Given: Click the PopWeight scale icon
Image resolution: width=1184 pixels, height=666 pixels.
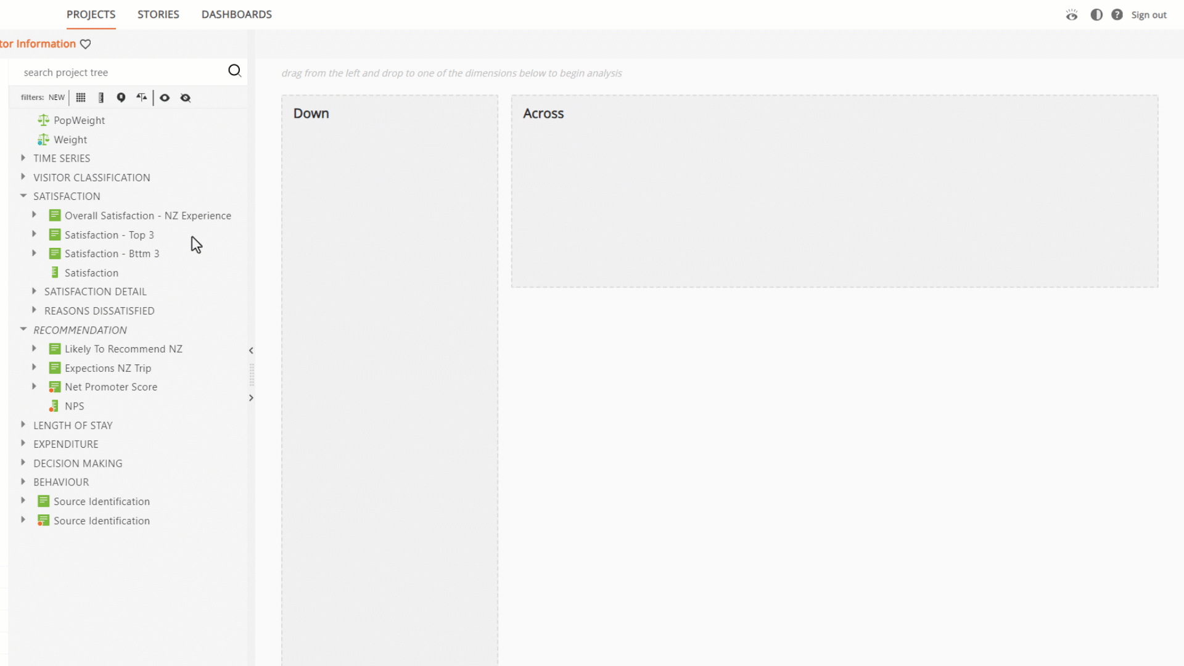Looking at the screenshot, I should [x=43, y=120].
